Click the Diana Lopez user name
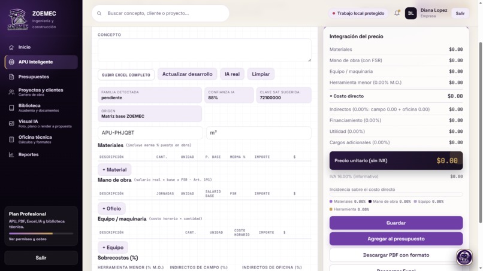This screenshot has height=271, width=483. pyautogui.click(x=434, y=10)
